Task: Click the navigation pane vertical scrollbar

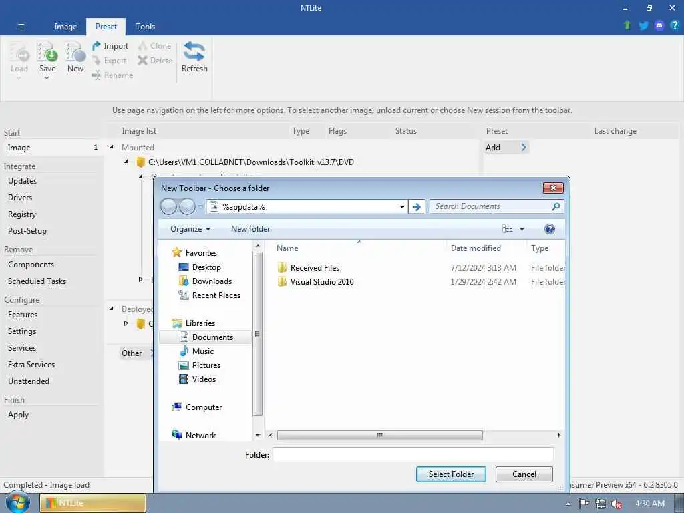Action: (x=257, y=334)
